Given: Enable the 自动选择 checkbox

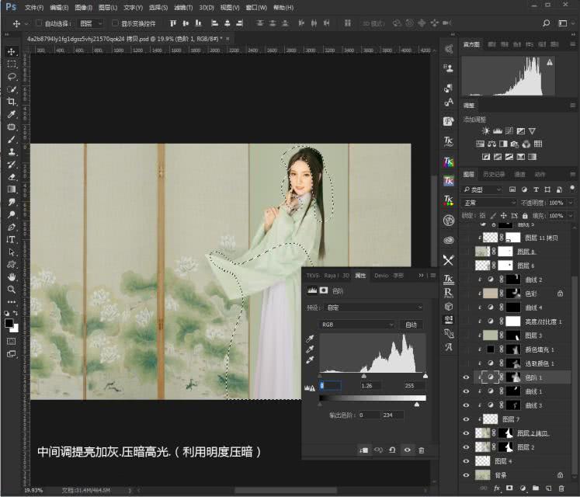Looking at the screenshot, I should click(x=39, y=23).
